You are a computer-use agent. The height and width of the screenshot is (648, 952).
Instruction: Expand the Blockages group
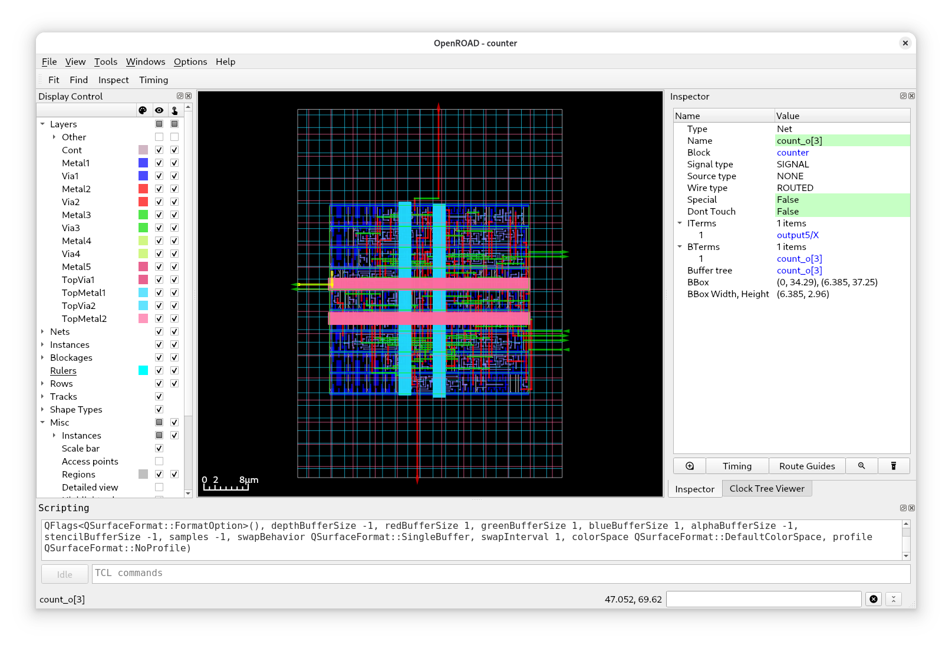(42, 358)
